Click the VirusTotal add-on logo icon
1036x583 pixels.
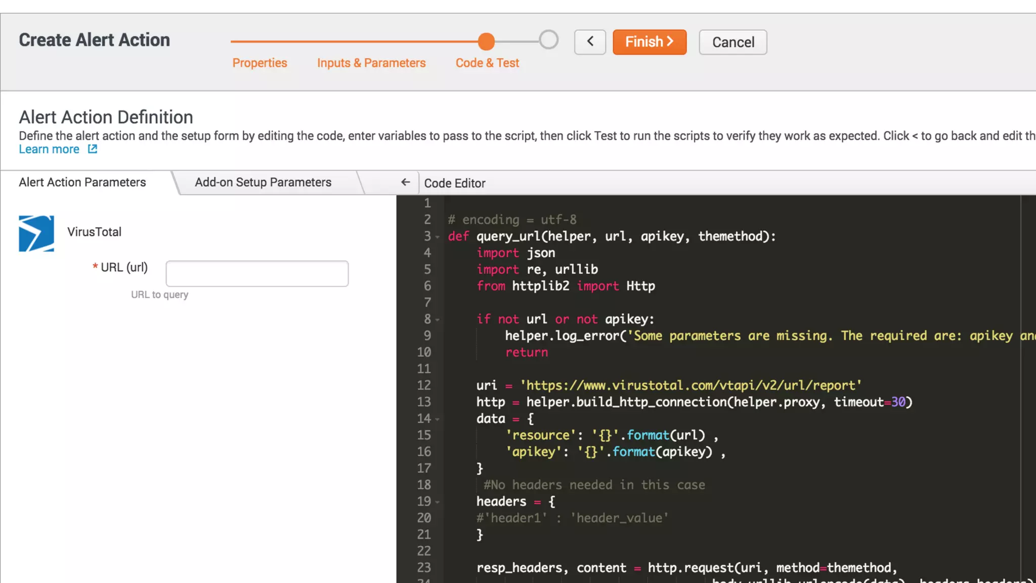click(x=36, y=233)
